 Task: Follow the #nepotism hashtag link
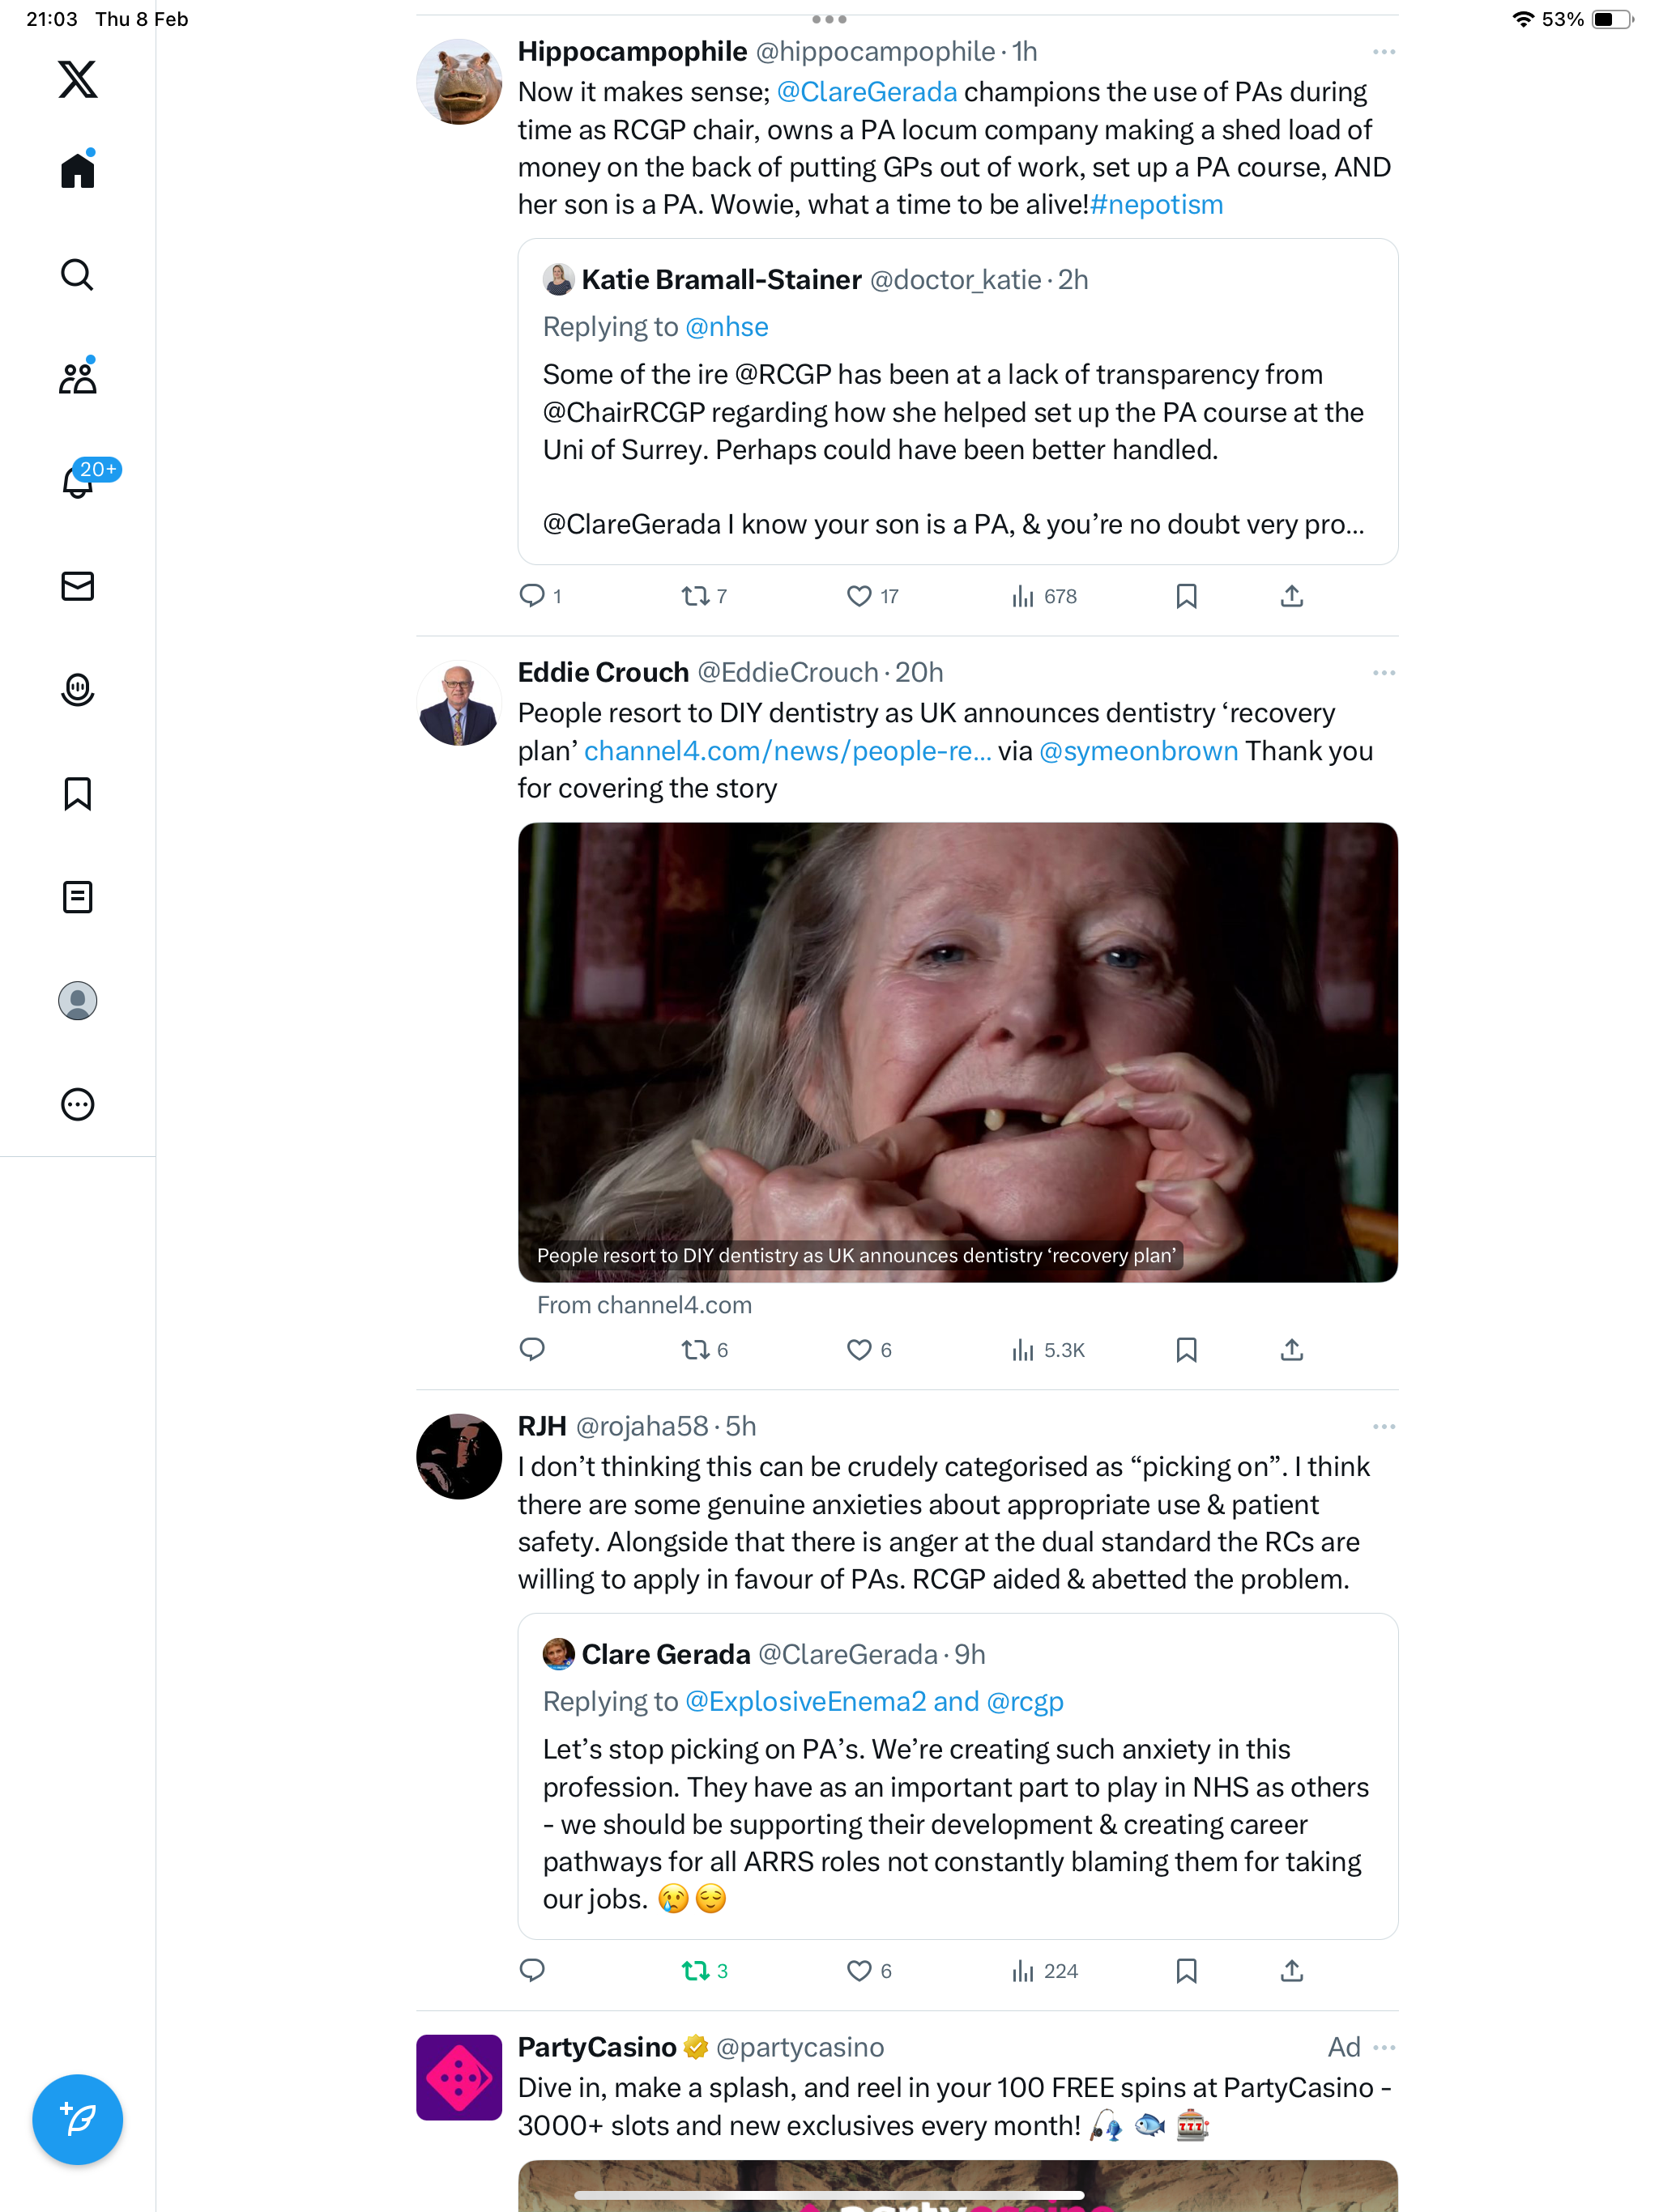pyautogui.click(x=1157, y=205)
